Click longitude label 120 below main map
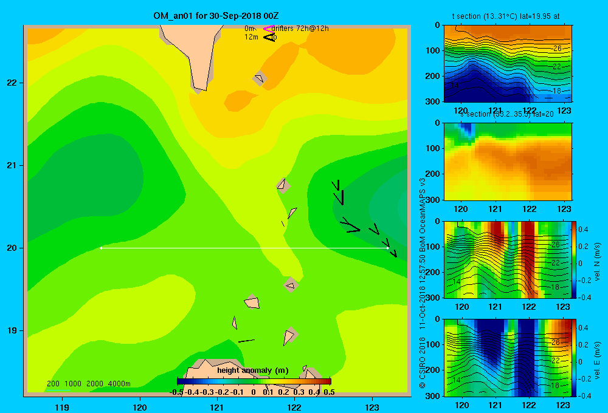608x413 pixels. pyautogui.click(x=140, y=407)
